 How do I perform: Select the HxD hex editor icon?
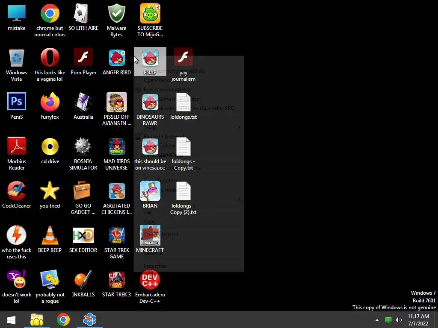(x=83, y=235)
